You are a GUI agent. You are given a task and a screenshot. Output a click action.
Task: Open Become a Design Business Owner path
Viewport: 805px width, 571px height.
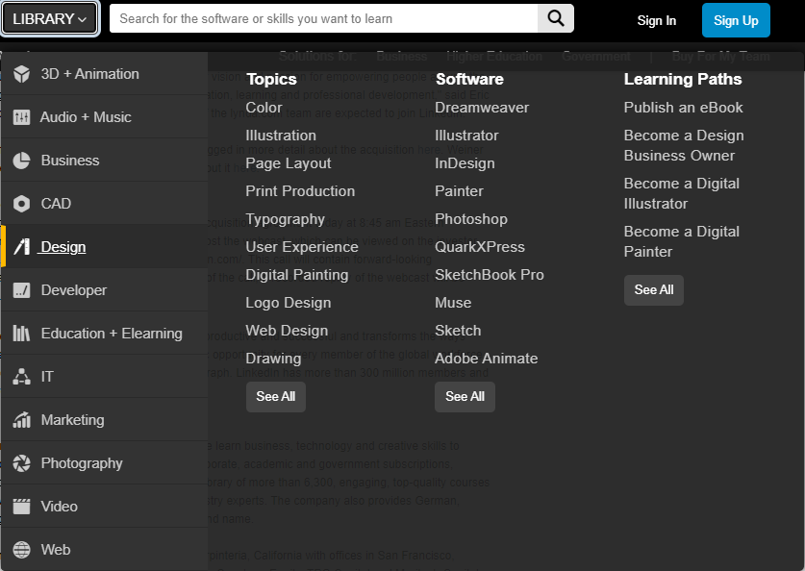(684, 146)
